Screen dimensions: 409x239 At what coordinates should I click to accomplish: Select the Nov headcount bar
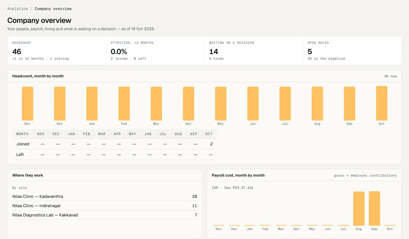point(28,104)
